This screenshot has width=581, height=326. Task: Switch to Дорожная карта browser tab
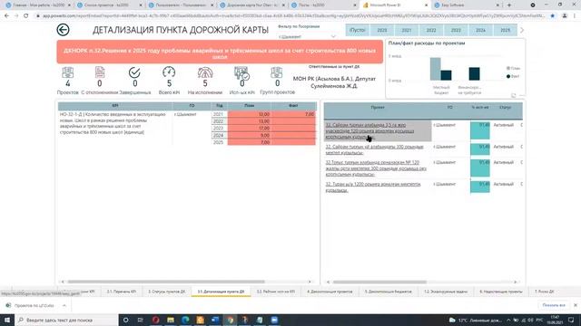click(x=252, y=5)
